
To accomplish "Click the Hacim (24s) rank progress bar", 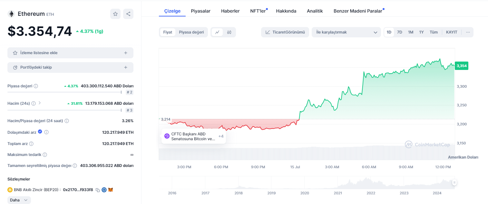I will point(64,110).
